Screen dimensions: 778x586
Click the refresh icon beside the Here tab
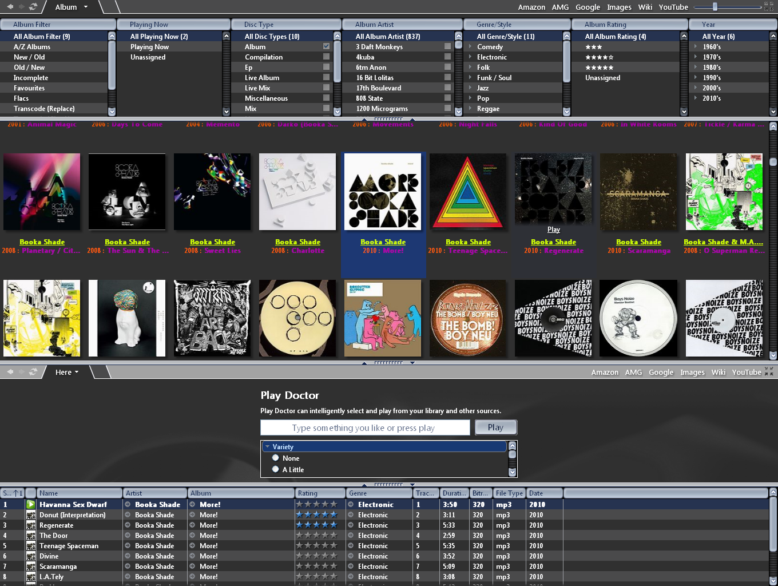click(x=33, y=372)
